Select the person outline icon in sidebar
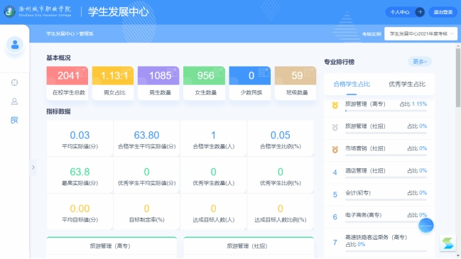This screenshot has width=461, height=259. click(14, 101)
